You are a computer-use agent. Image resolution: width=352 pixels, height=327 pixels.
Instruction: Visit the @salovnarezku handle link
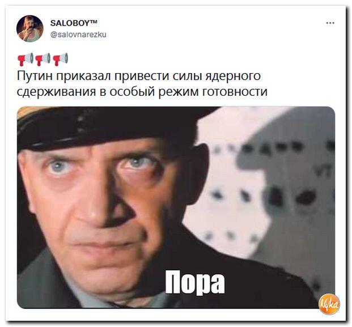[x=79, y=35]
